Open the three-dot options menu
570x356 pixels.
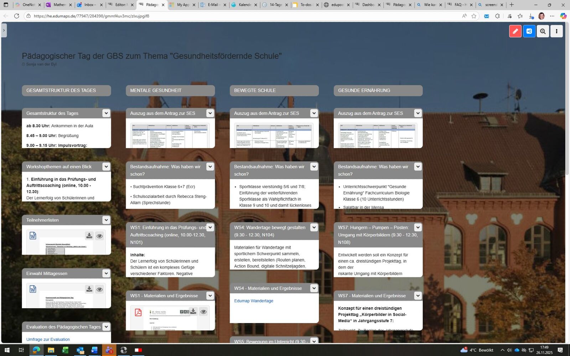[556, 31]
